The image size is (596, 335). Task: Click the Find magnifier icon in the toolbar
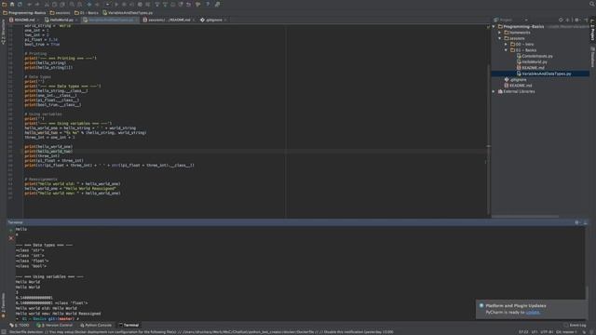click(72, 4)
